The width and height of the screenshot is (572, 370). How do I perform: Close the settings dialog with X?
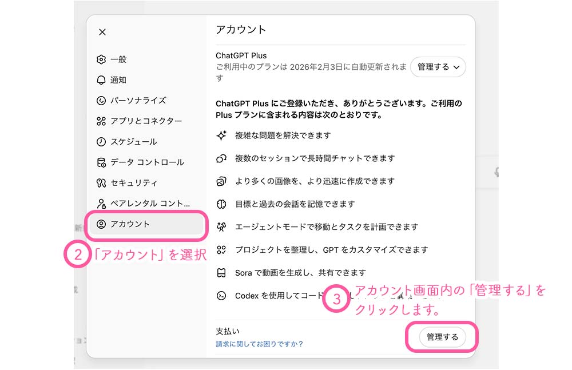(102, 32)
